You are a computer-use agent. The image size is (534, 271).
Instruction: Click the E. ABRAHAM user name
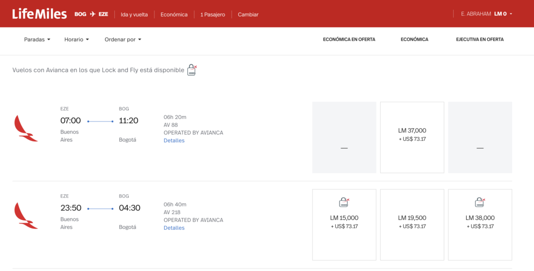[x=476, y=14]
